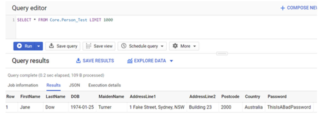Image resolution: width=320 pixels, height=120 pixels.
Task: Open the JSON results tab
Action: coord(74,85)
